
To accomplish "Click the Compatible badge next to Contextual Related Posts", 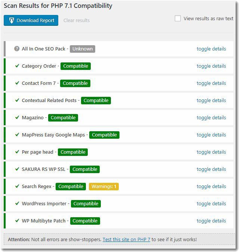I will pos(96,101).
